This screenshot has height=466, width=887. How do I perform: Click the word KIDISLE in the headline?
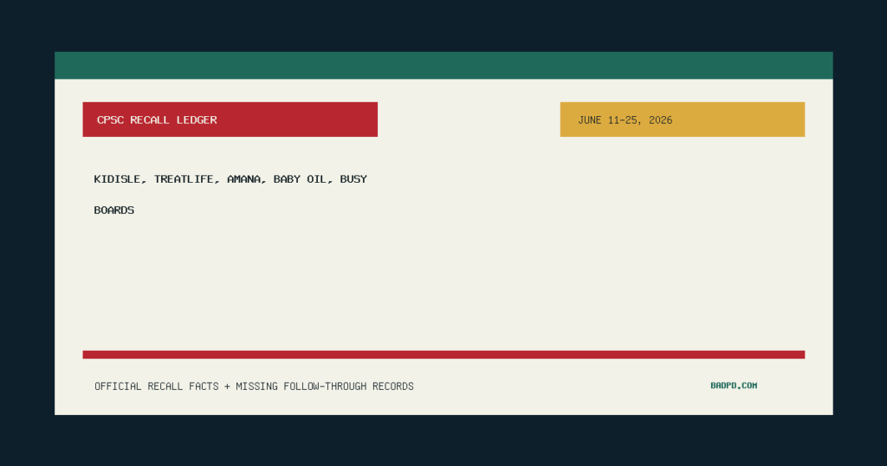point(117,179)
